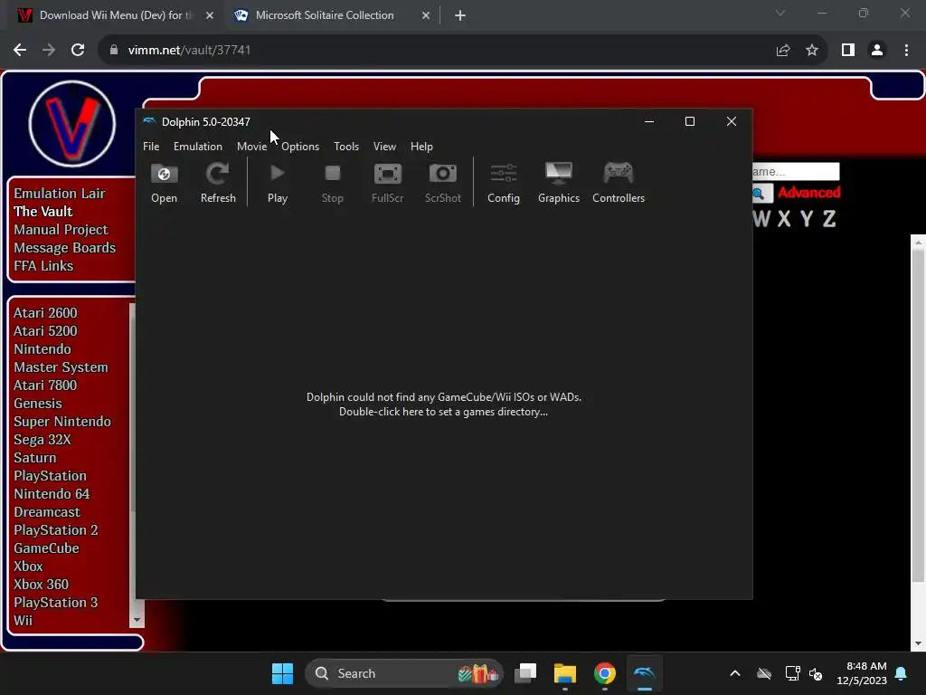The width and height of the screenshot is (926, 695).
Task: Click Dolphin icon on taskbar
Action: [644, 673]
